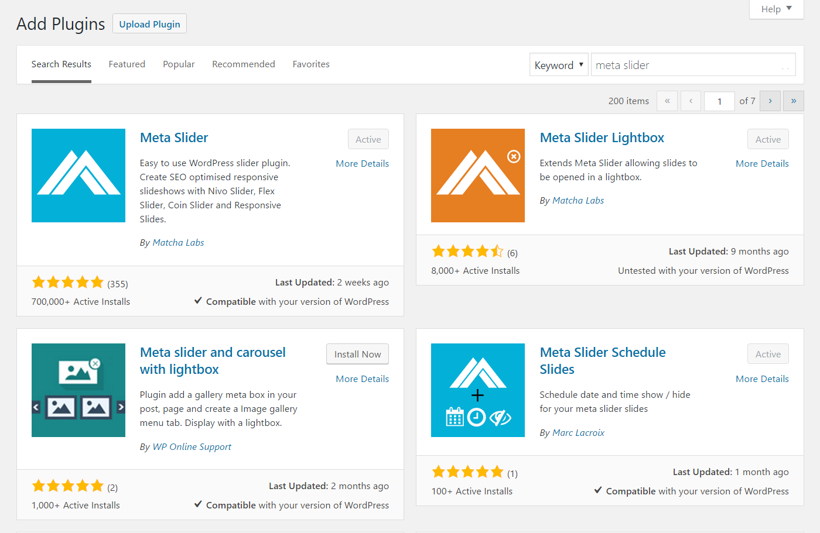820x533 pixels.
Task: Switch to the Featured tab
Action: coord(127,64)
